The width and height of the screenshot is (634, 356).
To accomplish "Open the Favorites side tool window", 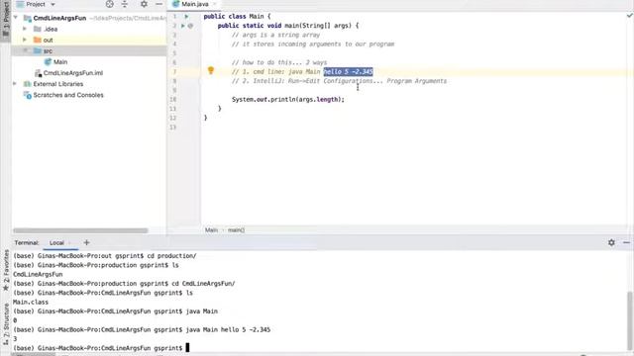I will 6,270.
